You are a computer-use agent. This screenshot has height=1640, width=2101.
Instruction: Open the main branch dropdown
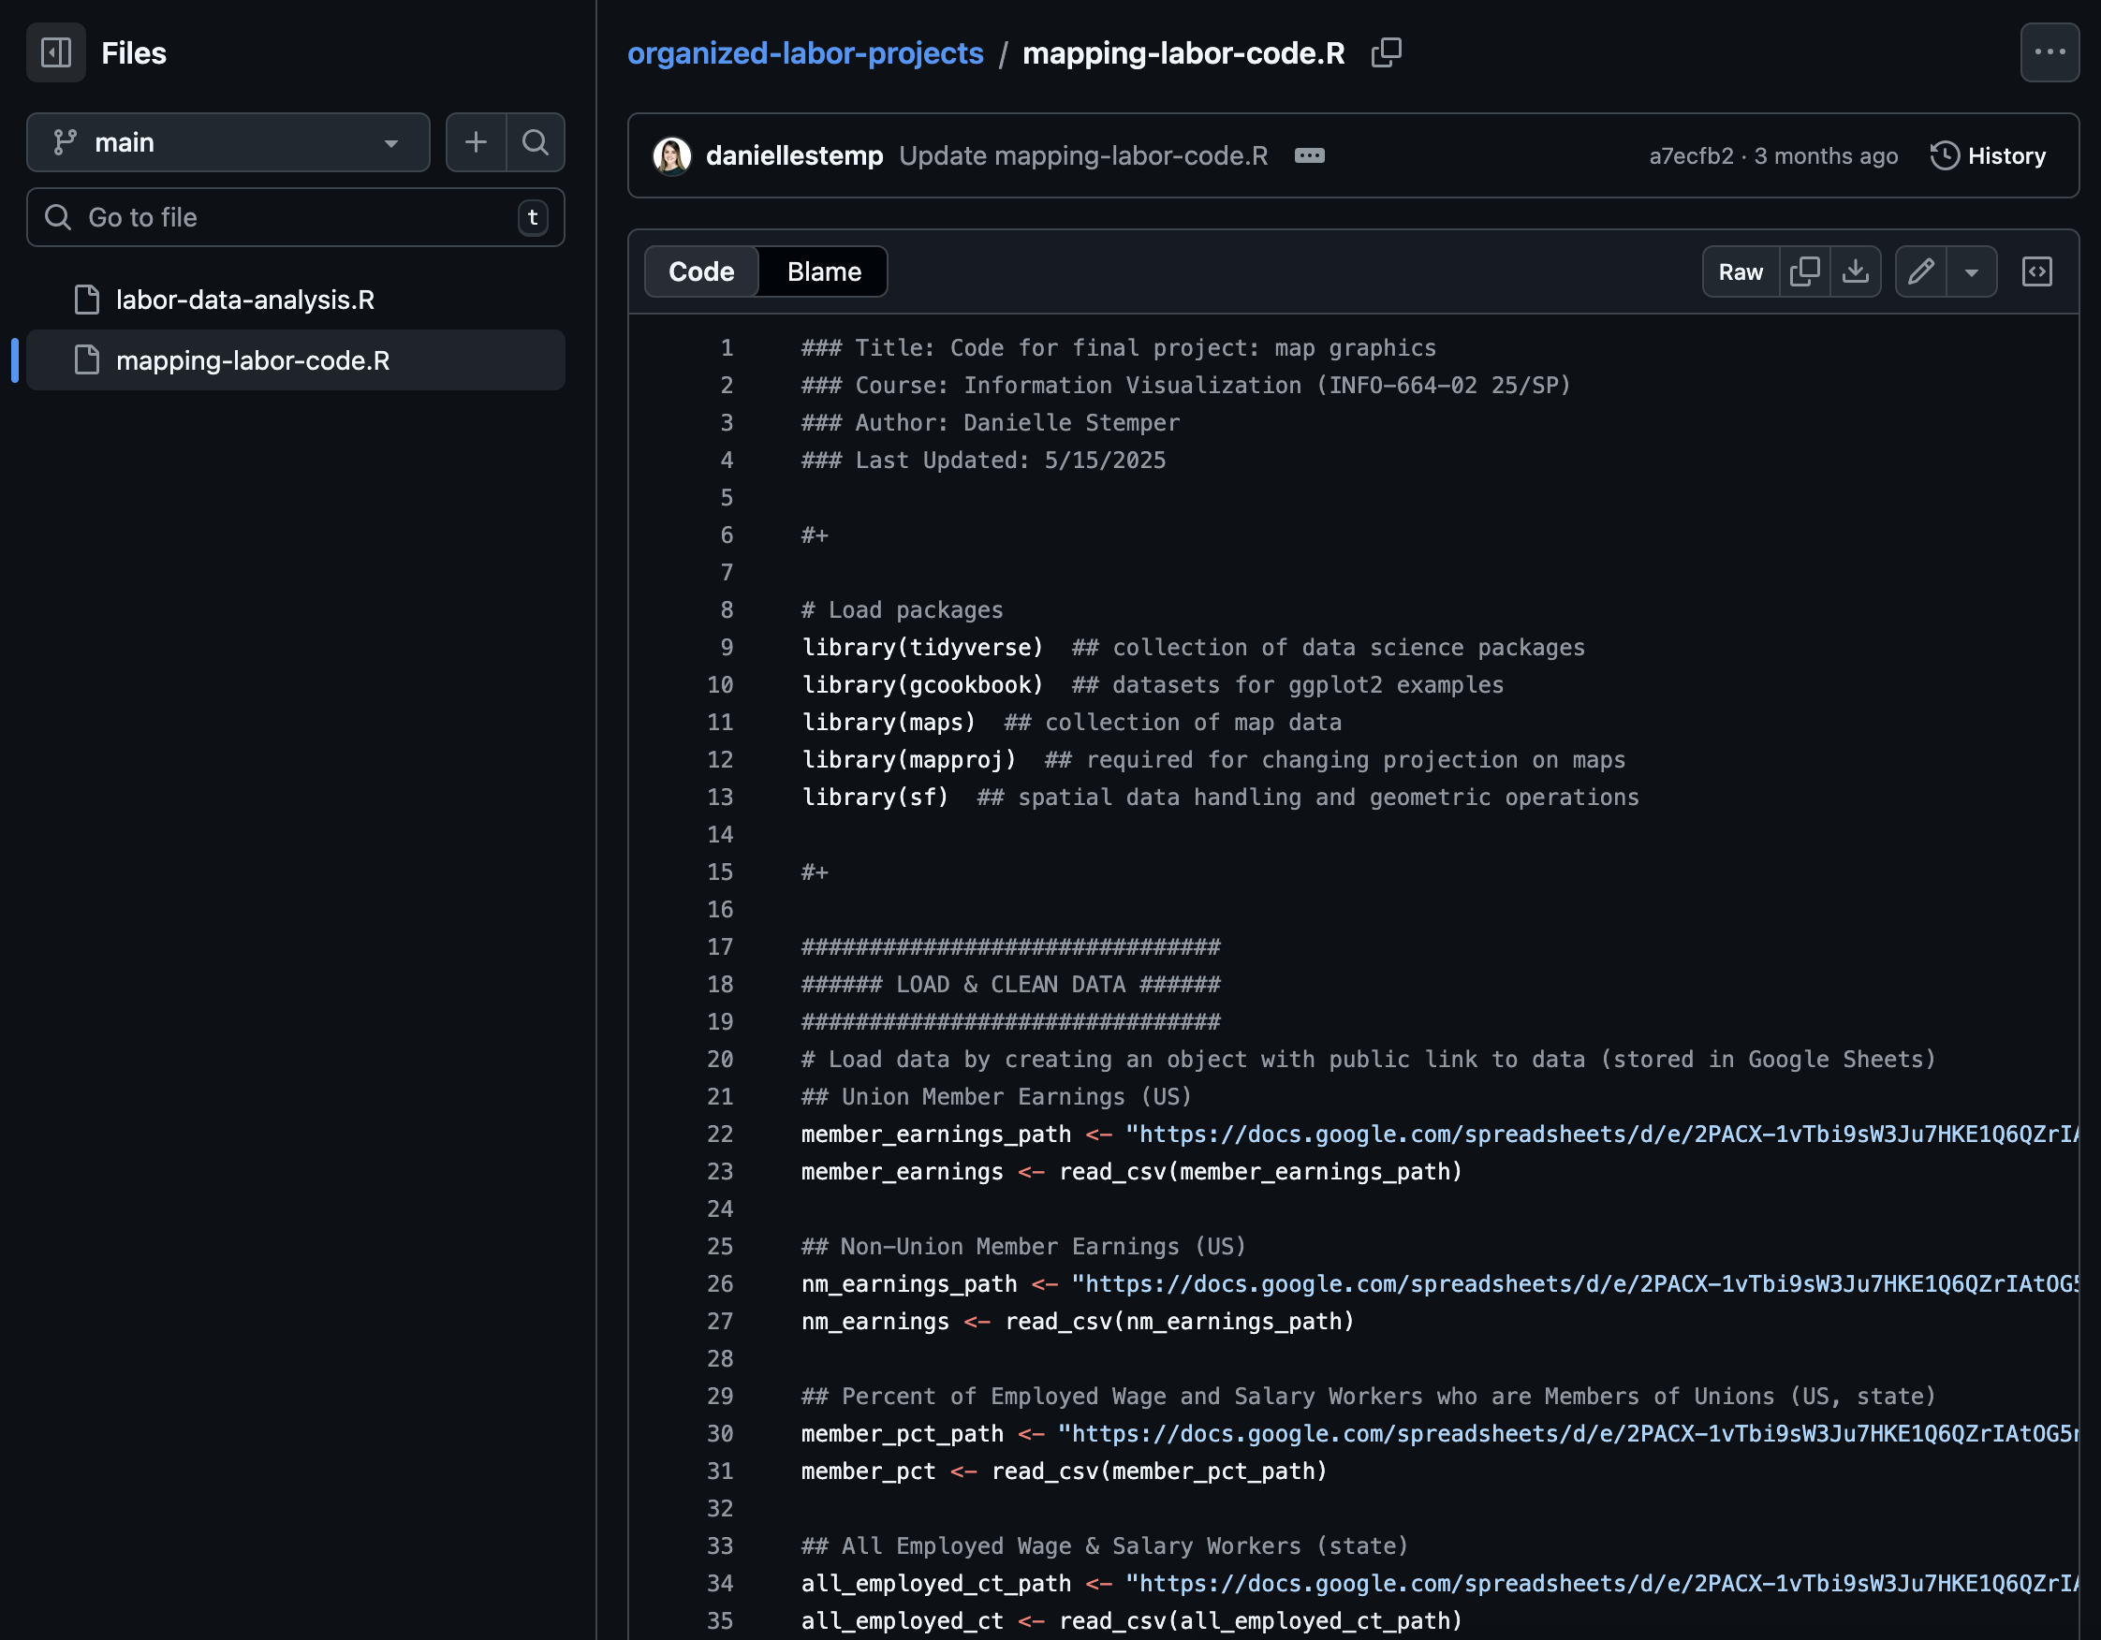(x=228, y=142)
